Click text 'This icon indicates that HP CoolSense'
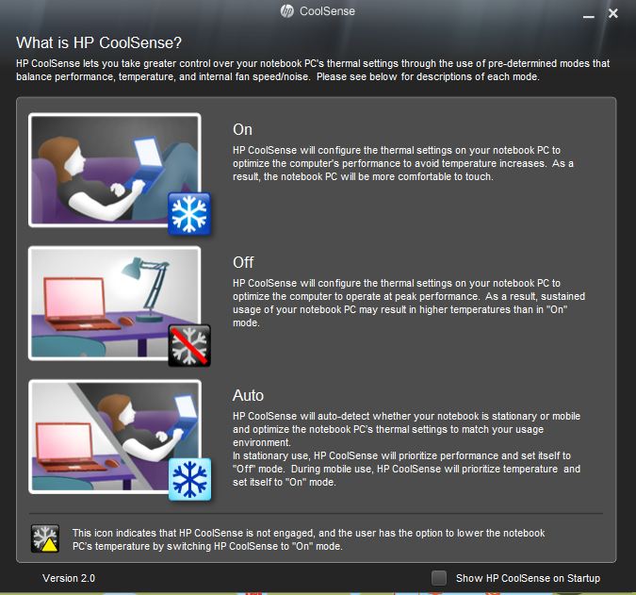Viewport: 636px width, 595px height. [x=157, y=533]
